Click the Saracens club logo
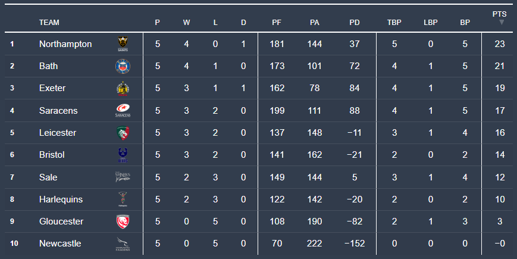Viewport: 517px width, 259px height. point(122,110)
